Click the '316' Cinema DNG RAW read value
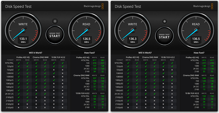The width and height of the screenshot is (219, 113). pos(102,78)
